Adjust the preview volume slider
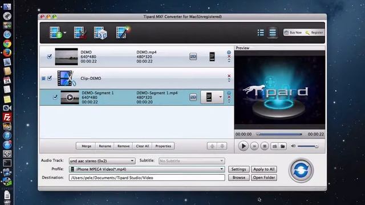Screen dimensions: 365x205 pos(308,146)
